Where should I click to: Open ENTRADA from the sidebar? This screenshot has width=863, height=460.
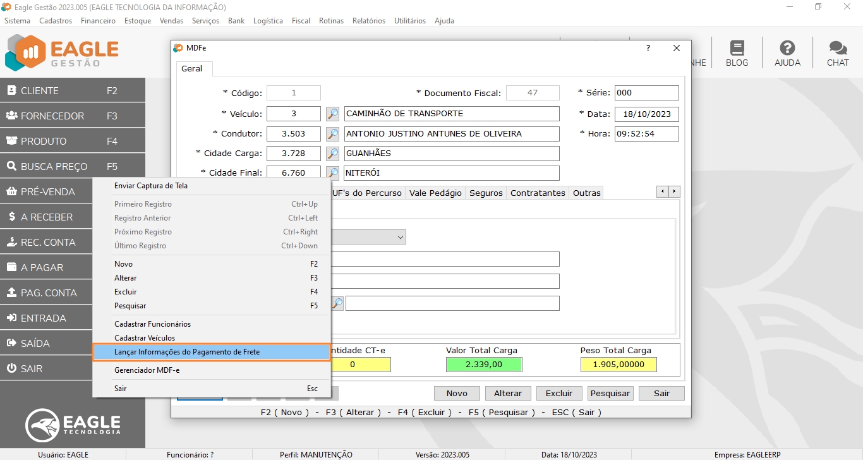pos(46,318)
